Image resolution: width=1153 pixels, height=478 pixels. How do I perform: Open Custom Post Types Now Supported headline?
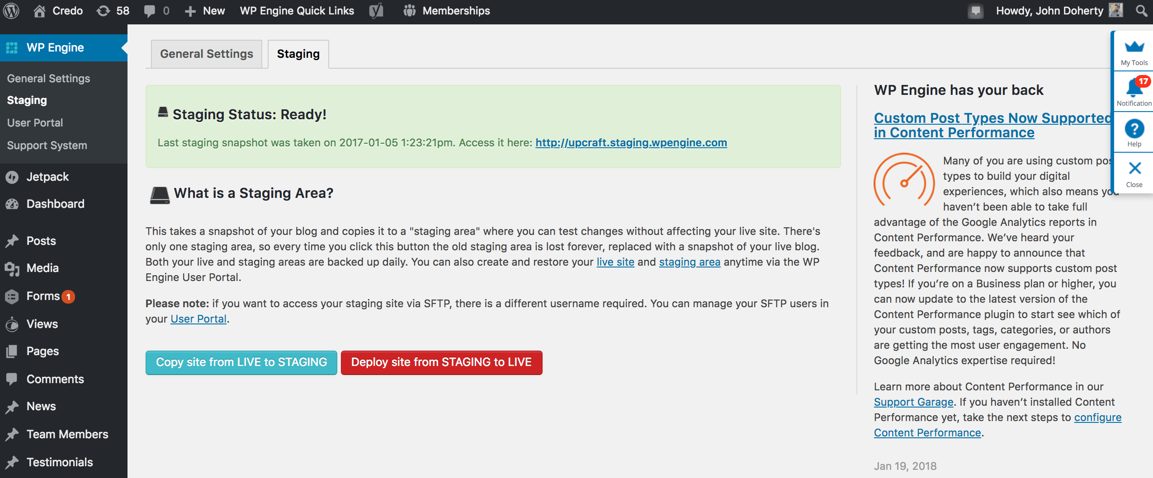click(x=992, y=125)
